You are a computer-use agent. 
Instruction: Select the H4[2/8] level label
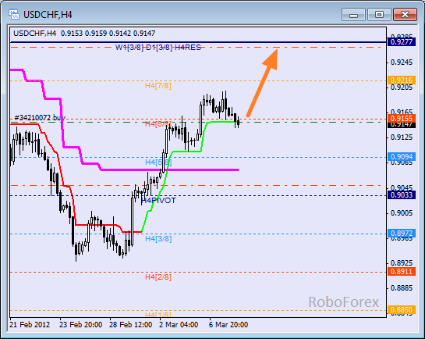coord(158,277)
